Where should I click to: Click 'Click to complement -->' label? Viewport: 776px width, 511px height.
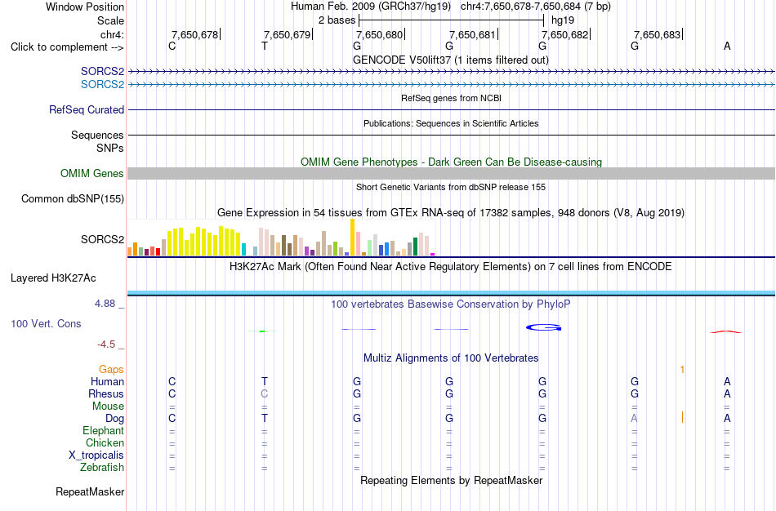pos(67,47)
